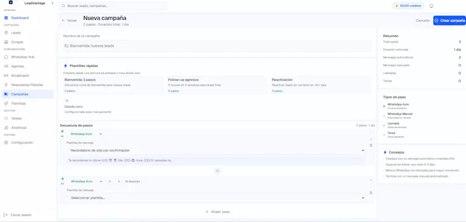The height and width of the screenshot is (222, 466).
Task: Open notifications with the bell icon
Action: click(432, 6)
